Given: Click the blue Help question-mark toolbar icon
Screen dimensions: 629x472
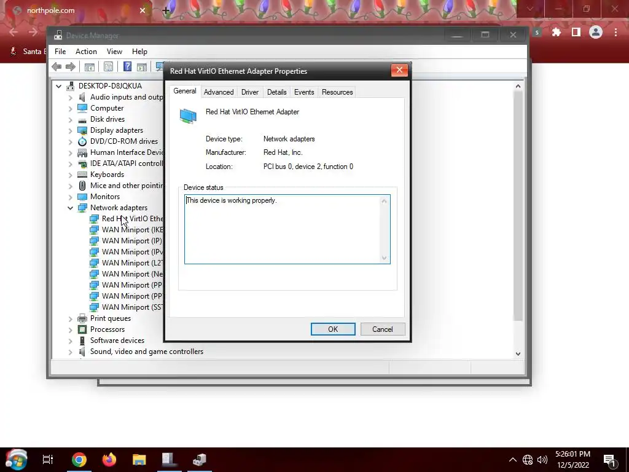Looking at the screenshot, I should [x=127, y=66].
